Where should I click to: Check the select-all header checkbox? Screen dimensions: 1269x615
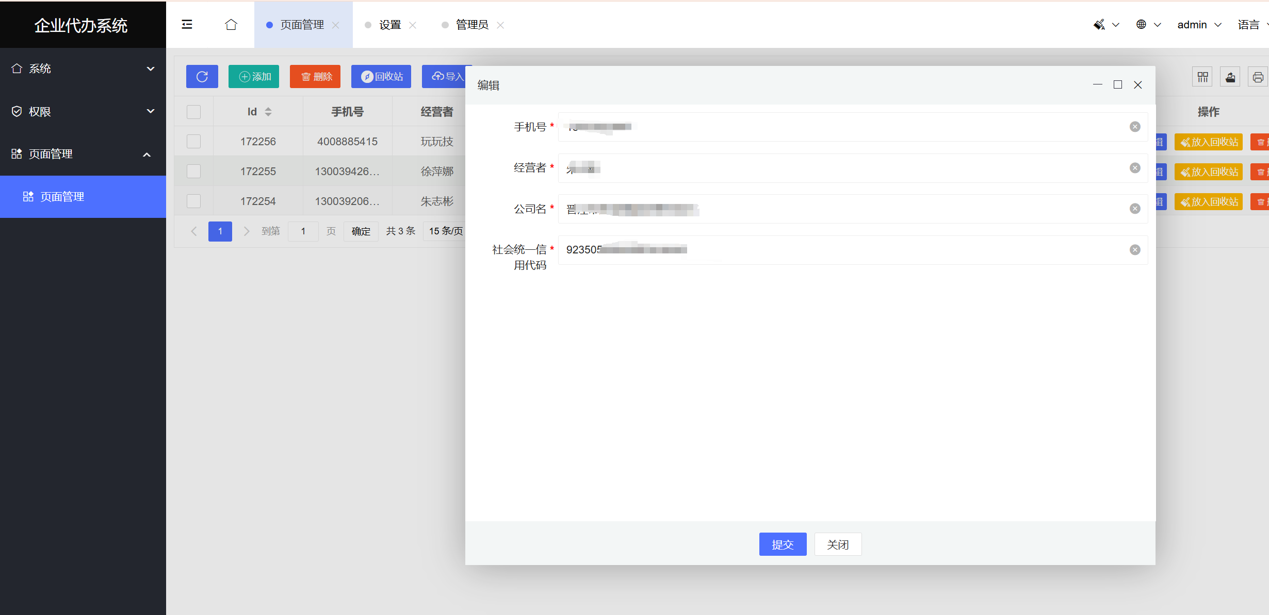193,112
